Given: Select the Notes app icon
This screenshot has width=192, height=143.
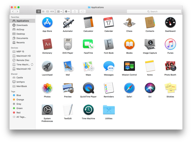Looking at the screenshot, I should pos(150,66).
